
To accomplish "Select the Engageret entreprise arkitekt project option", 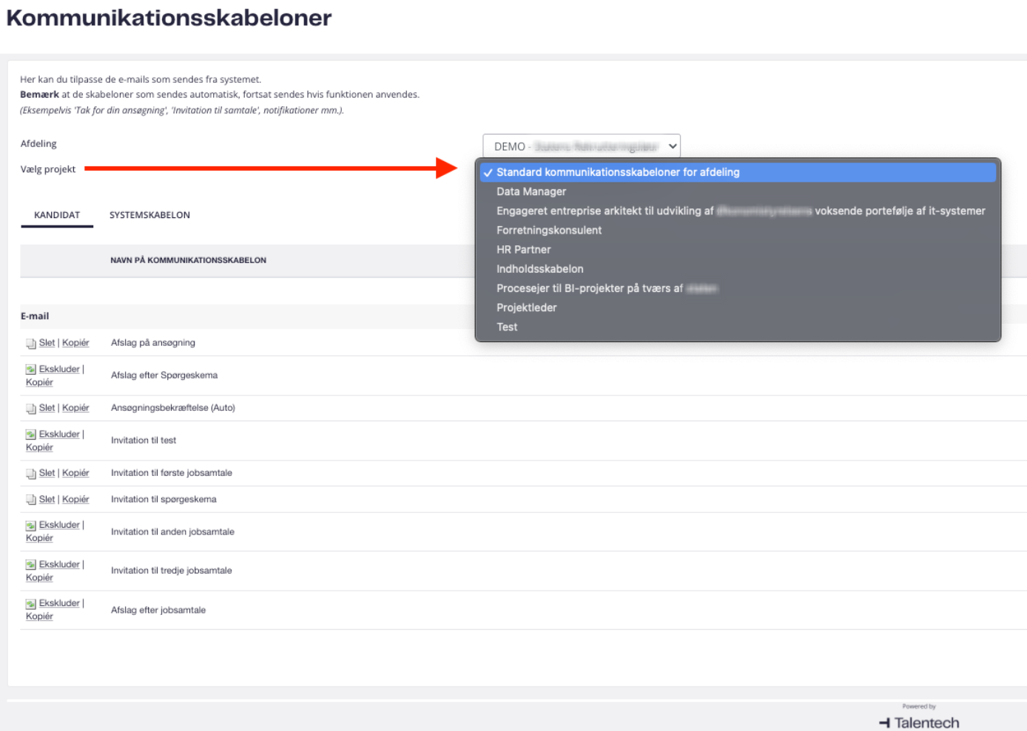I will click(738, 211).
